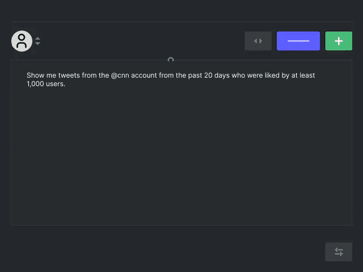The image size is (363, 272).
Task: Click the up arrow next to avatar
Action: [x=37, y=39]
